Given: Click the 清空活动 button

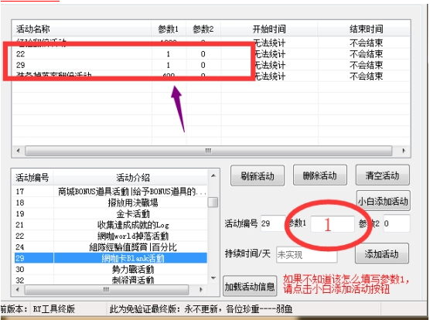Looking at the screenshot, I should click(382, 175).
